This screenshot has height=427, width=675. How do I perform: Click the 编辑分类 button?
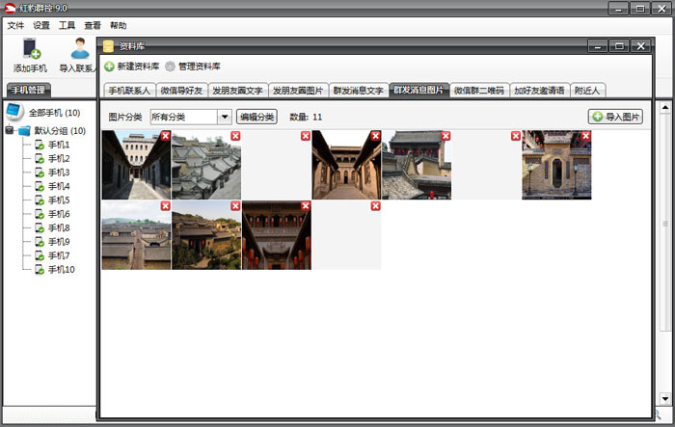click(257, 117)
